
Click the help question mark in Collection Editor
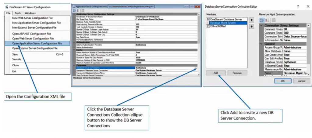[298, 7]
